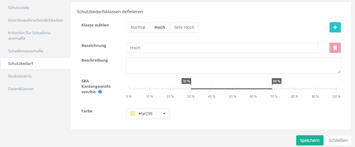The width and height of the screenshot is (355, 147).
Task: Open the Schutzziele sidebar tab
Action: click(x=19, y=7)
